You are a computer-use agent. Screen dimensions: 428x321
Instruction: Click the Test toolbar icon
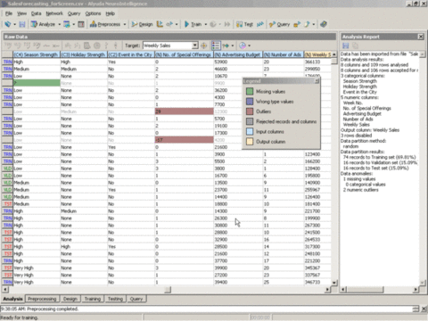[244, 24]
